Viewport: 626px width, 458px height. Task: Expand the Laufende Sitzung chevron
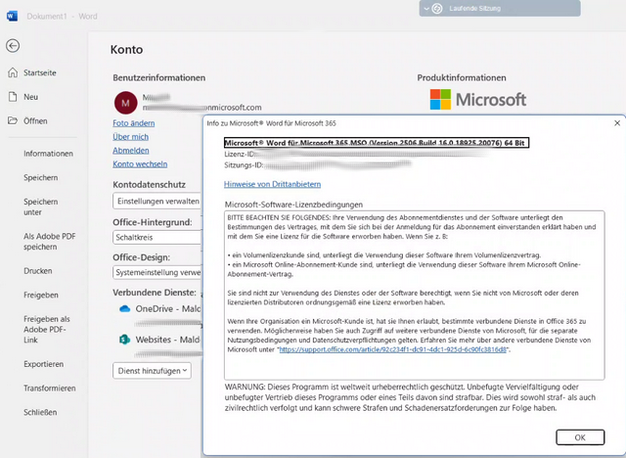click(426, 9)
